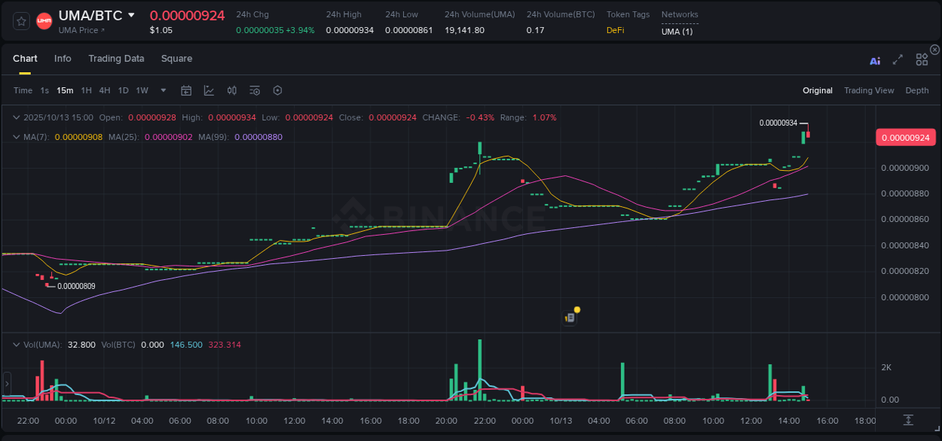Viewport: 942px width, 441px height.
Task: Switch to the Depth view
Action: tap(917, 90)
